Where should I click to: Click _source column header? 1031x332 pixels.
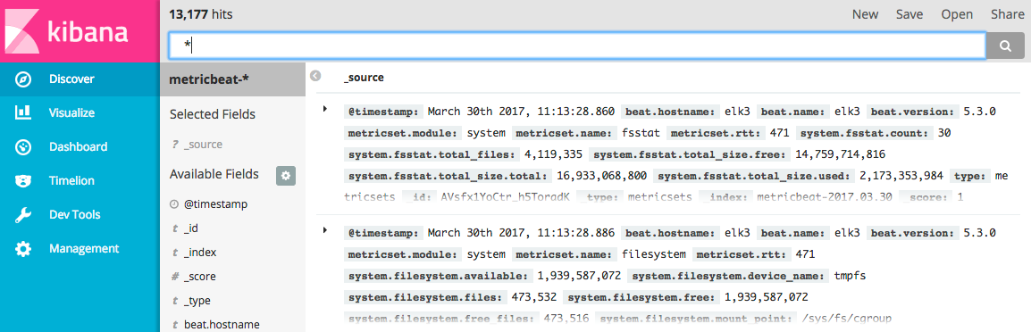pyautogui.click(x=364, y=78)
